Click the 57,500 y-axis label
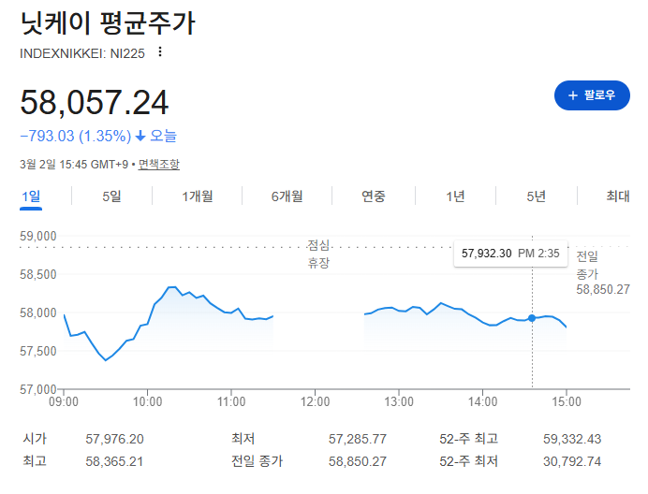The height and width of the screenshot is (494, 648). (38, 351)
